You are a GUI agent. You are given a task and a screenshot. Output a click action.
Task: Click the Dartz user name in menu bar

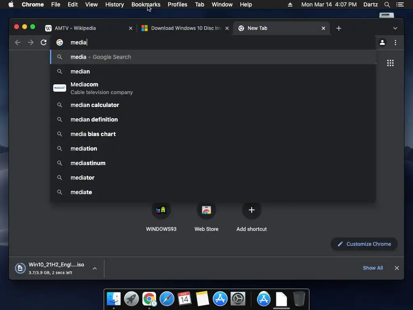(x=370, y=4)
